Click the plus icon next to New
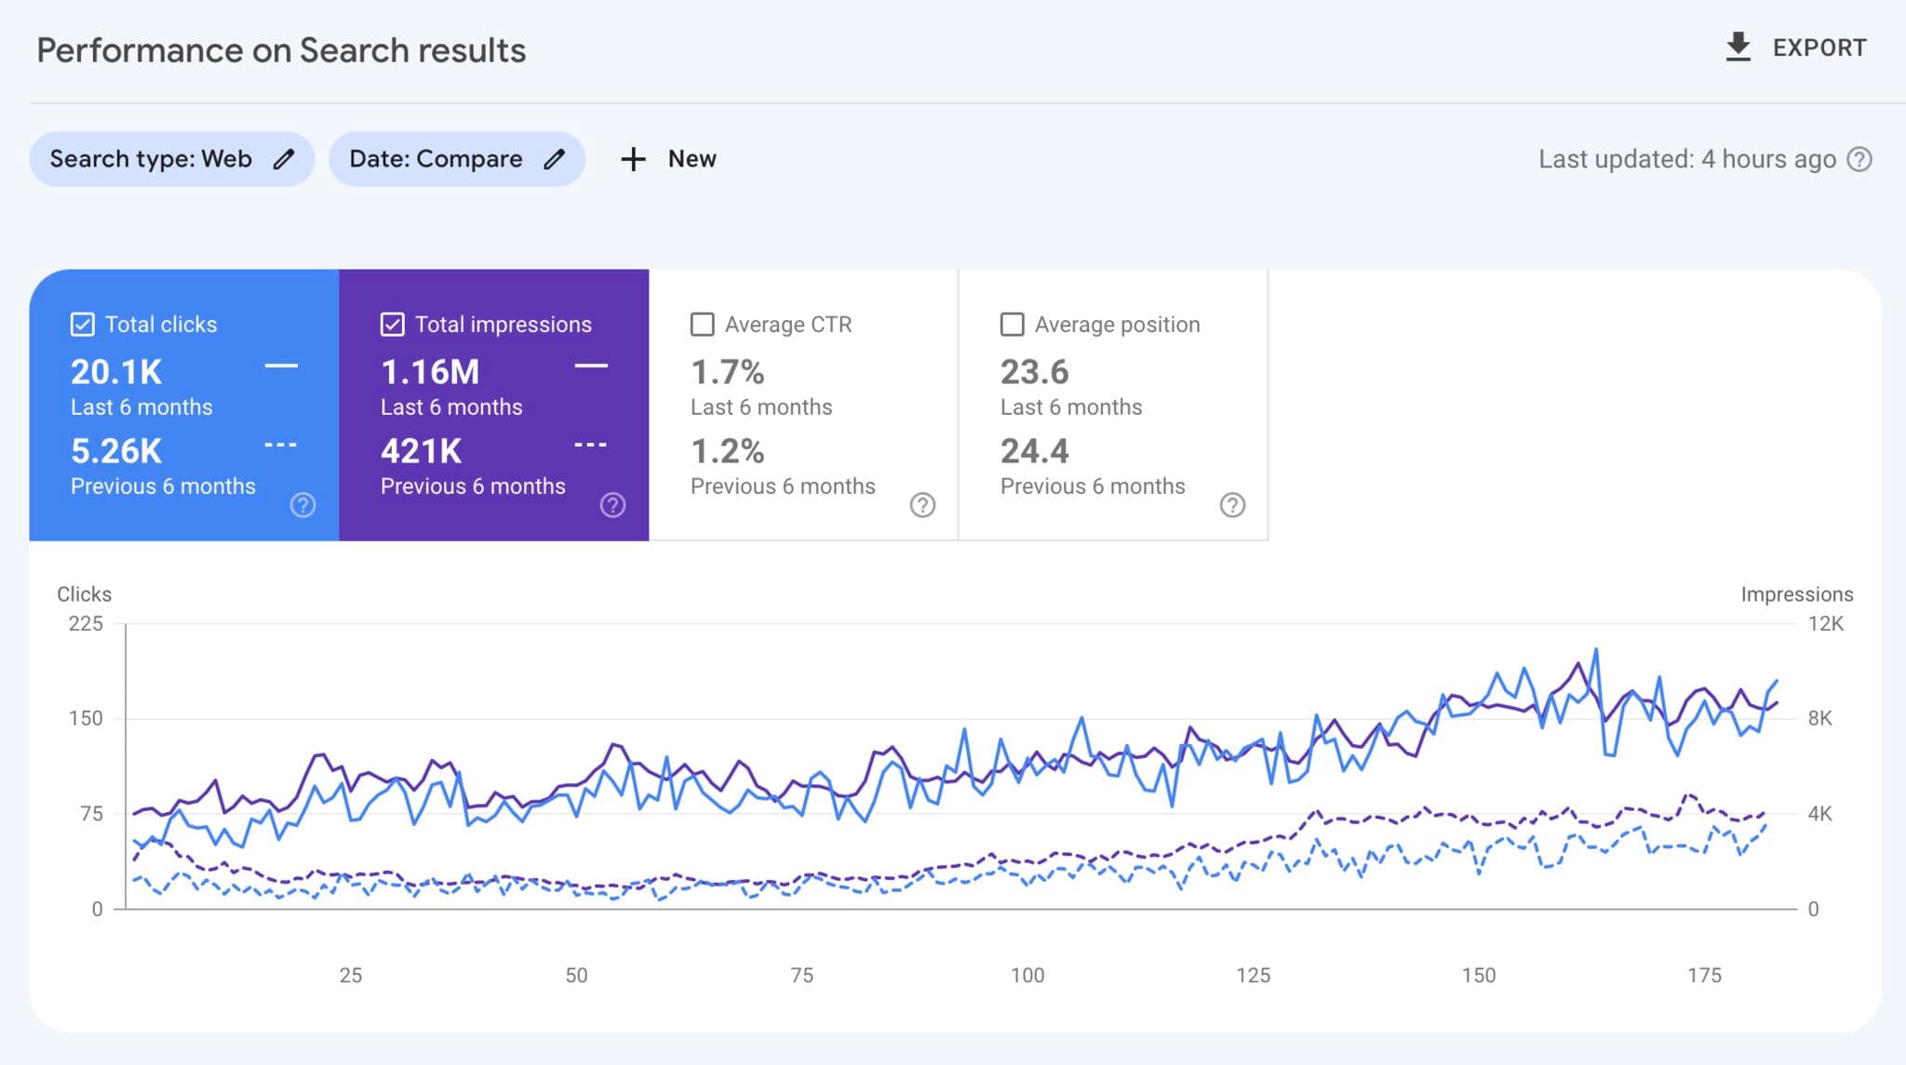Image resolution: width=1906 pixels, height=1065 pixels. [633, 159]
